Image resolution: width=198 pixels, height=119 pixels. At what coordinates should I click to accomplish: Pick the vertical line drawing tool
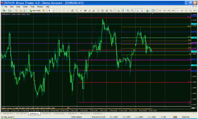pyautogui.click(x=59, y=11)
